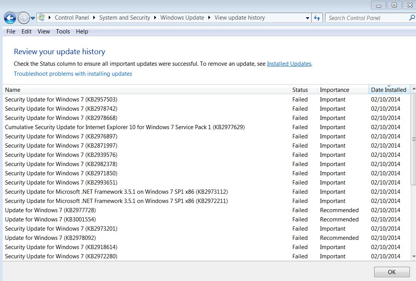Screen dimensions: 416x281
Task: Click Recommended importance in the KB2978092 row
Action: click(339, 238)
